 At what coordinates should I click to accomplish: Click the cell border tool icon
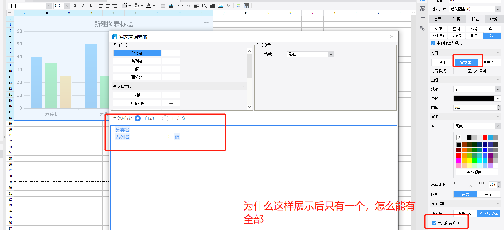[x=124, y=6]
